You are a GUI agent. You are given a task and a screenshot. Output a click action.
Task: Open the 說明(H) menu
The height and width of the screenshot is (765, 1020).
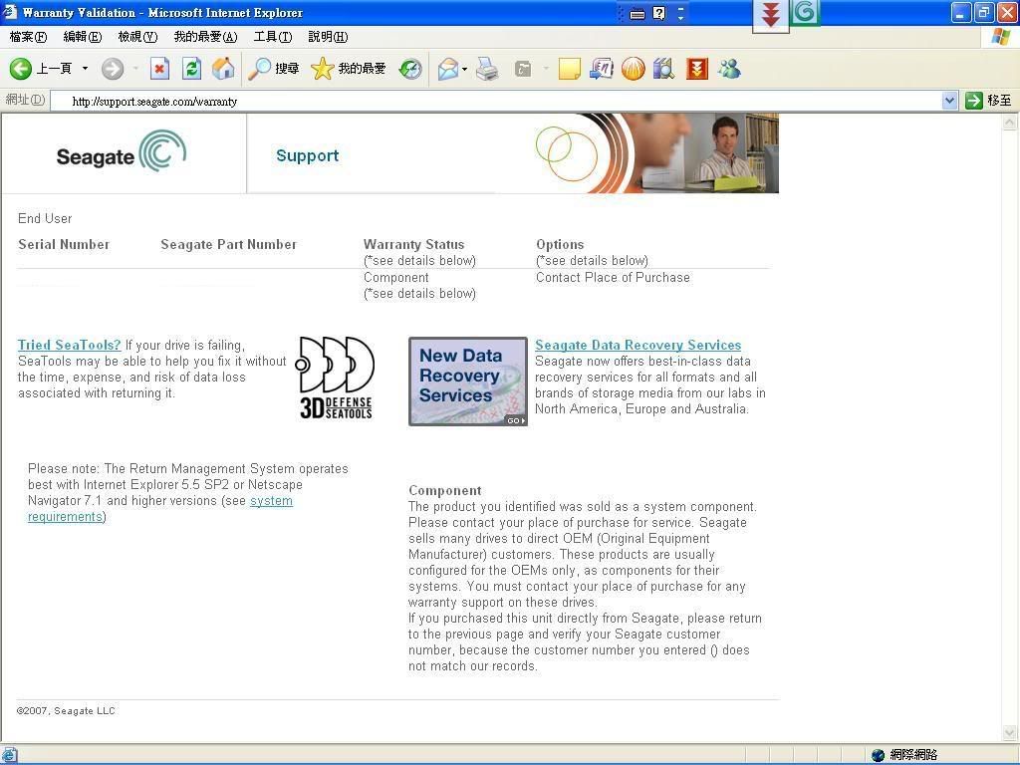tap(327, 37)
